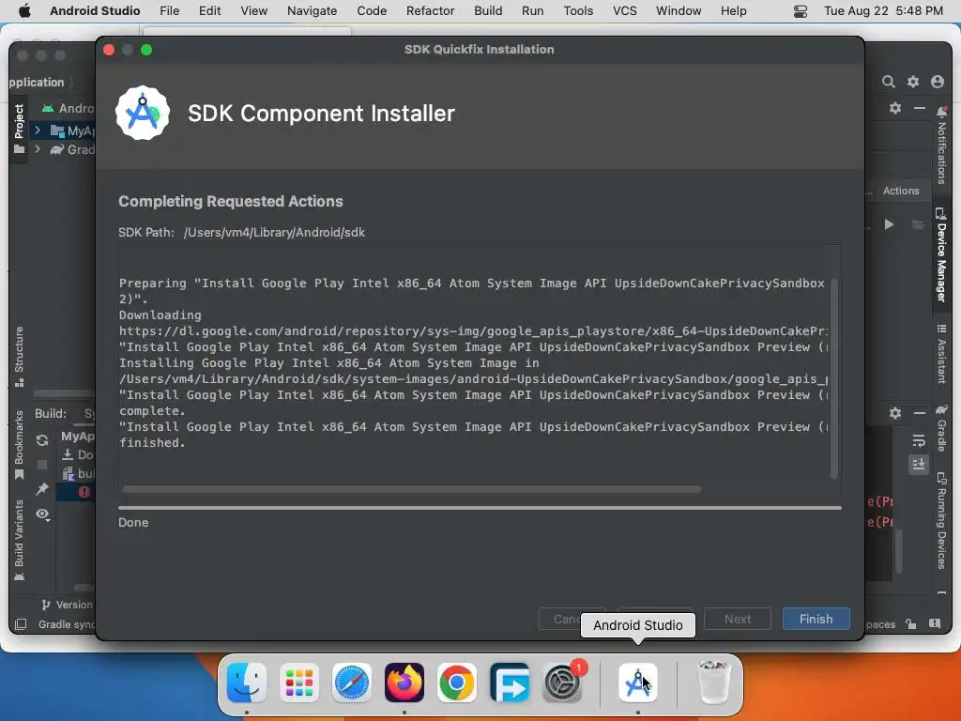Click the installation progress bar
Screen dimensions: 961x721
[x=480, y=508]
